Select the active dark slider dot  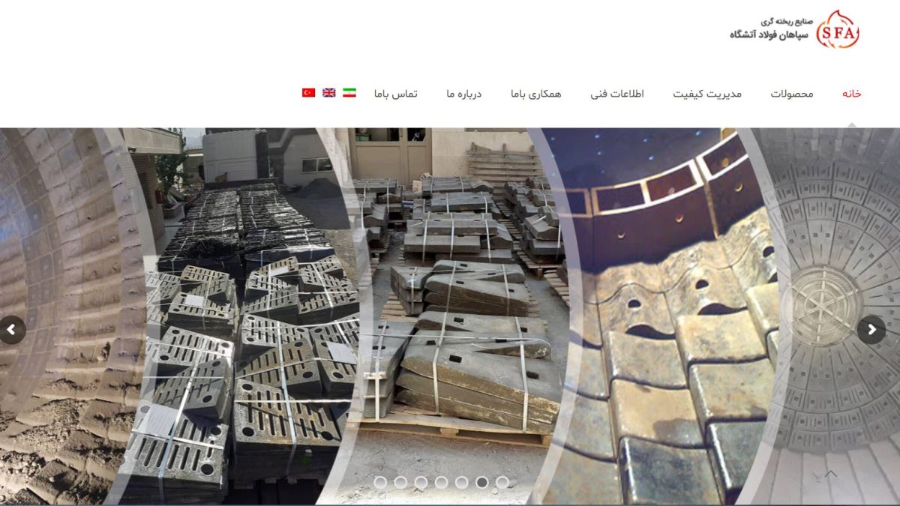click(482, 482)
